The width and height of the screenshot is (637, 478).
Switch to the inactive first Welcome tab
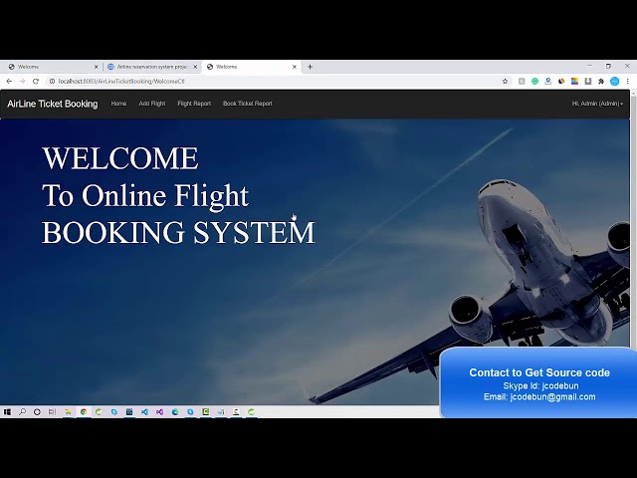point(53,67)
